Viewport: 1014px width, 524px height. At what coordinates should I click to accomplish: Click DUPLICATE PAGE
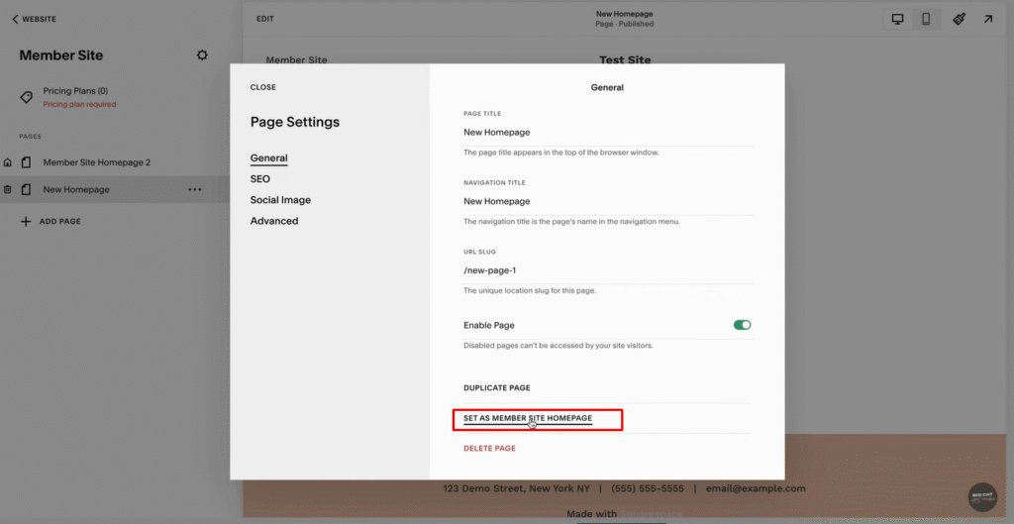click(x=497, y=388)
